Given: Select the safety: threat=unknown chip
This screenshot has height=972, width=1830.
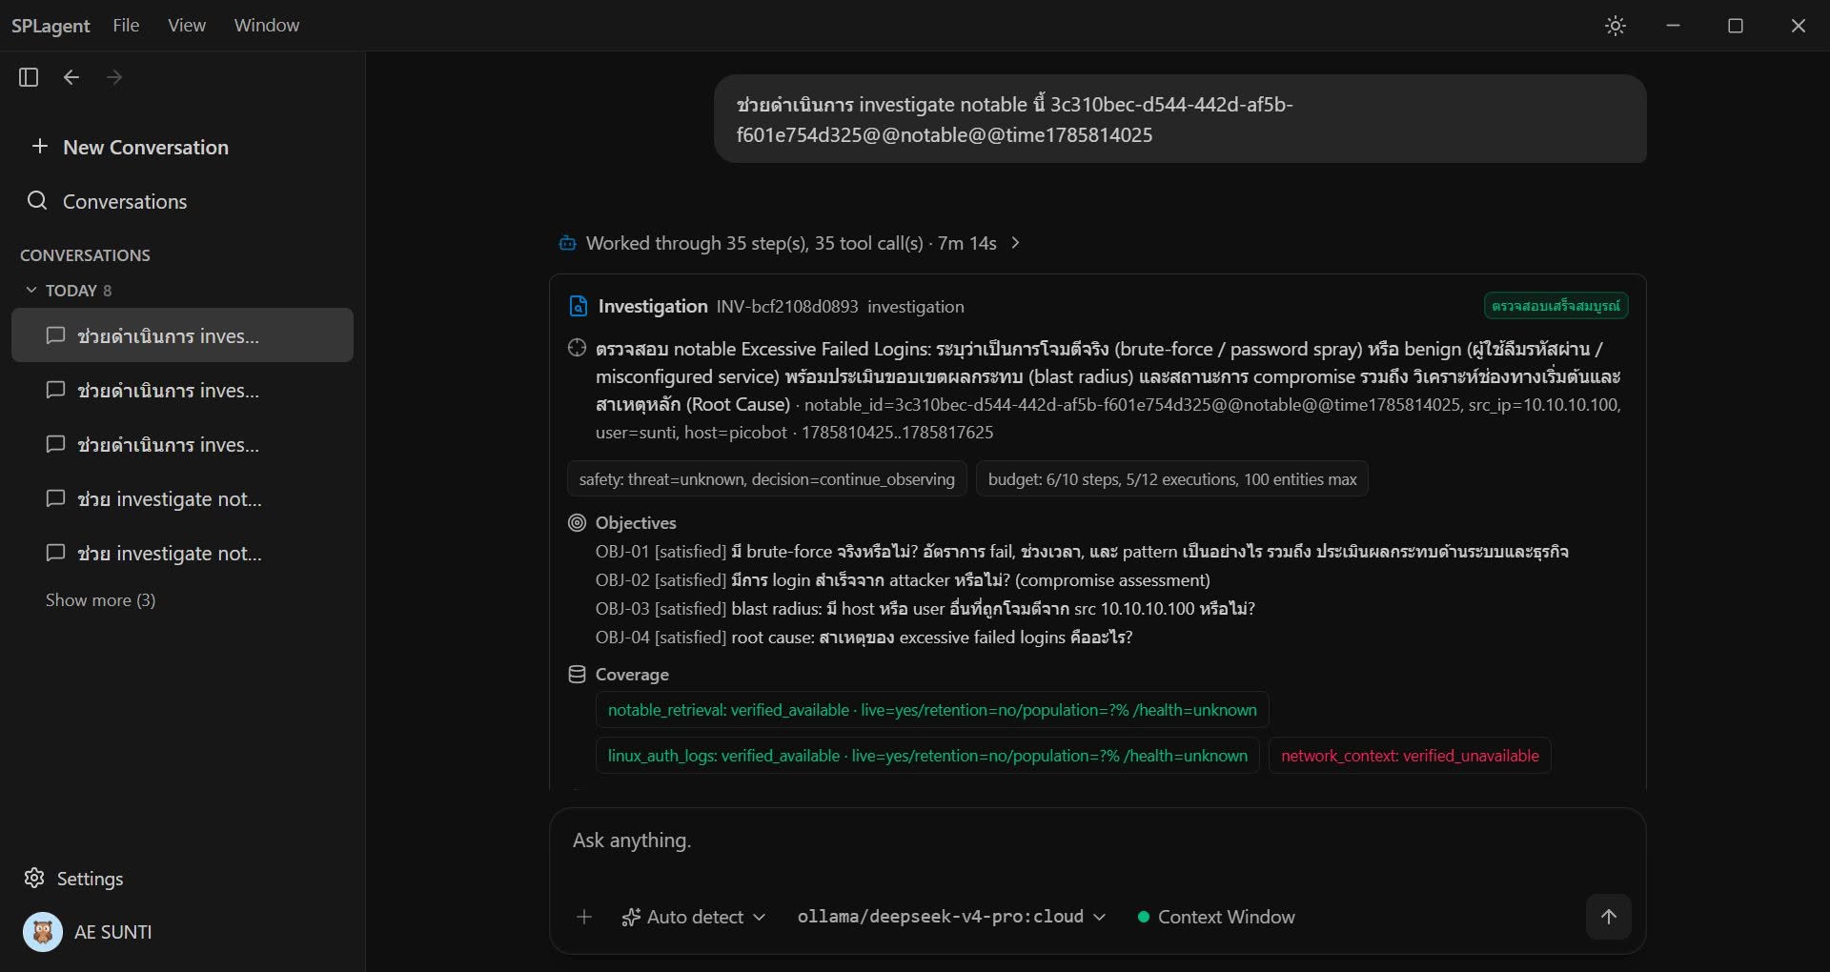Looking at the screenshot, I should tap(766, 479).
